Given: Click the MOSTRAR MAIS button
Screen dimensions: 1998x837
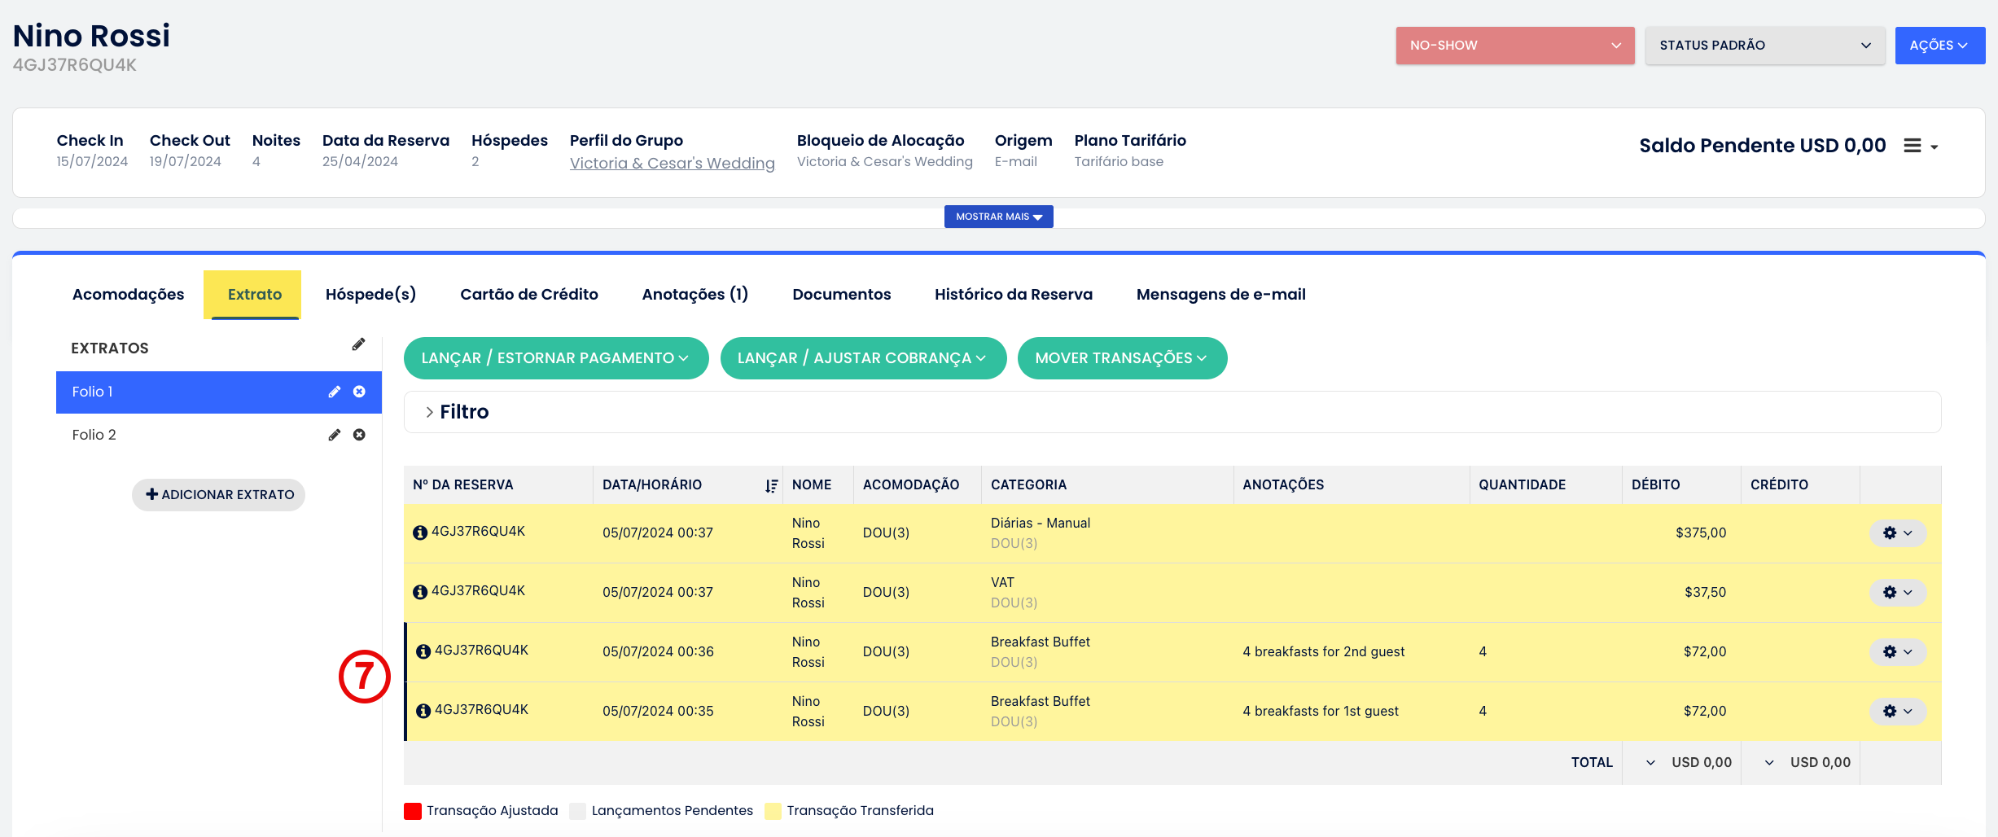Looking at the screenshot, I should tap(998, 217).
